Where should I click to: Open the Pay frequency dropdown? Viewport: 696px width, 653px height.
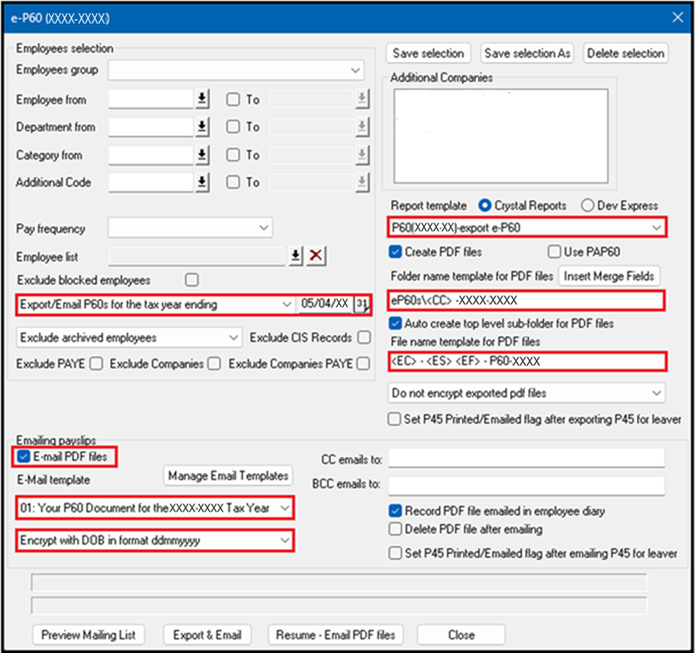coord(190,228)
